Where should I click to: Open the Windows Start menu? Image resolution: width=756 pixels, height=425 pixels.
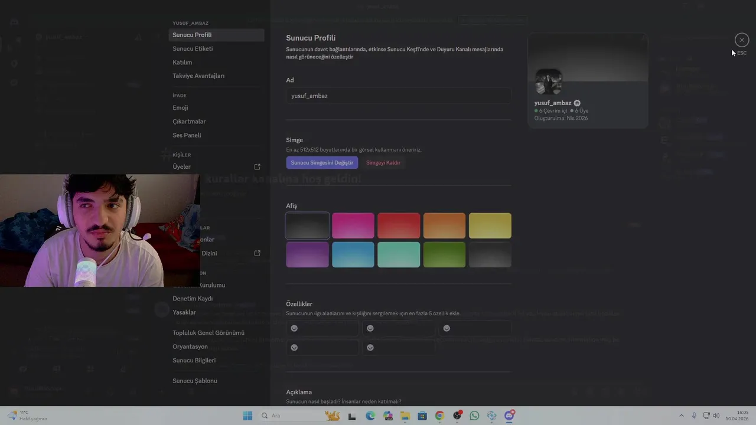(247, 416)
